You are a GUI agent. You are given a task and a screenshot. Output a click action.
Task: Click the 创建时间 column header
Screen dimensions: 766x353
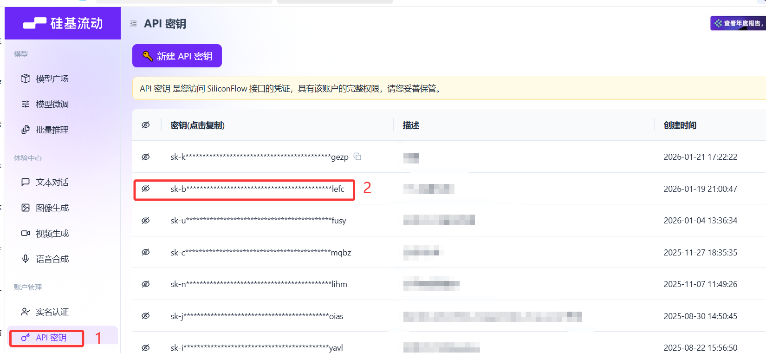680,125
